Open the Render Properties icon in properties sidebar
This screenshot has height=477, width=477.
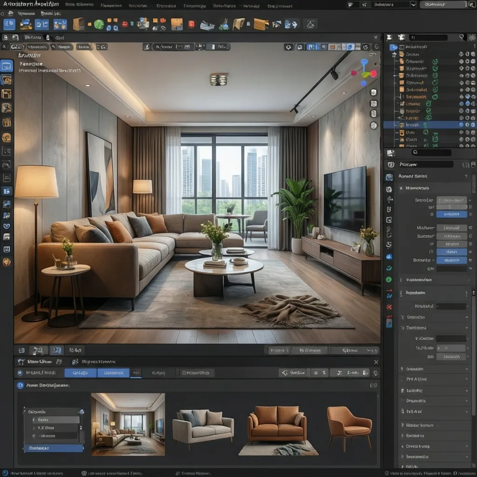(x=389, y=175)
